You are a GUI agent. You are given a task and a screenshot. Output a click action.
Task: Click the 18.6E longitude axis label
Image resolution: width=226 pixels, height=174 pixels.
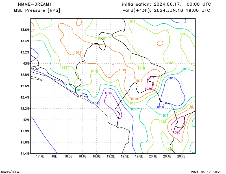pos(82,156)
